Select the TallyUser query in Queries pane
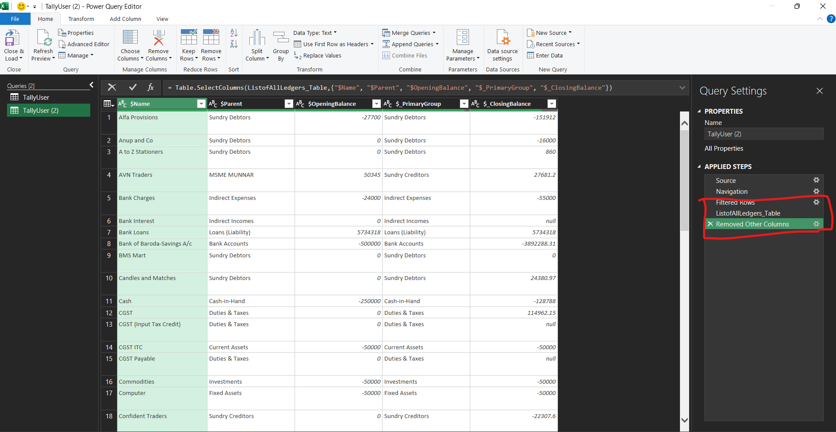The width and height of the screenshot is (836, 432). click(x=36, y=98)
